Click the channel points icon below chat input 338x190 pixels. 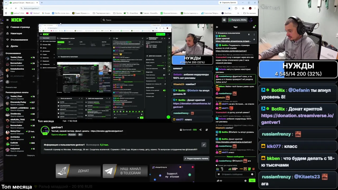[219, 181]
